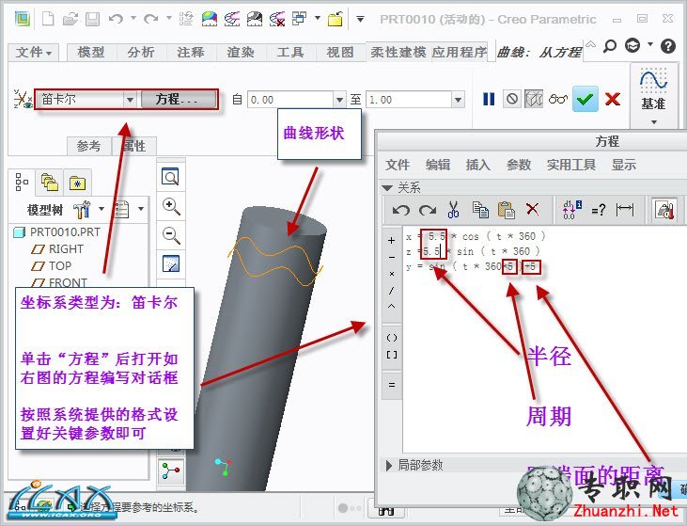
Task: Open the command search magnifier
Action: 609,45
